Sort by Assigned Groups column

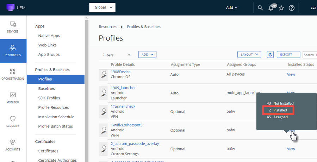click(241, 64)
